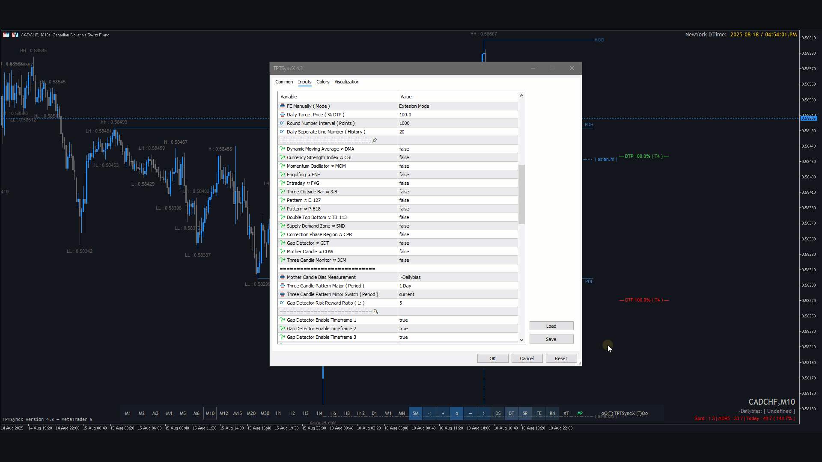This screenshot has width=822, height=462.
Task: Switch chart to W1 timeframe
Action: 388,413
